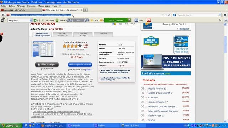Open the Ce que les lecteurs de 01net pensent link

tap(62, 115)
